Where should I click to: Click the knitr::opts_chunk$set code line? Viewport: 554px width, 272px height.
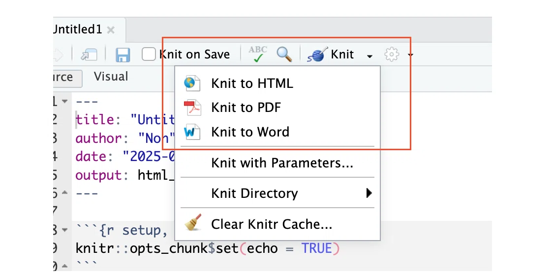pyautogui.click(x=208, y=249)
